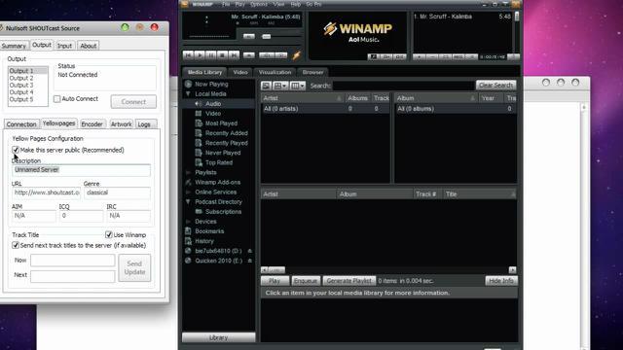Click the Previous track button

click(189, 55)
